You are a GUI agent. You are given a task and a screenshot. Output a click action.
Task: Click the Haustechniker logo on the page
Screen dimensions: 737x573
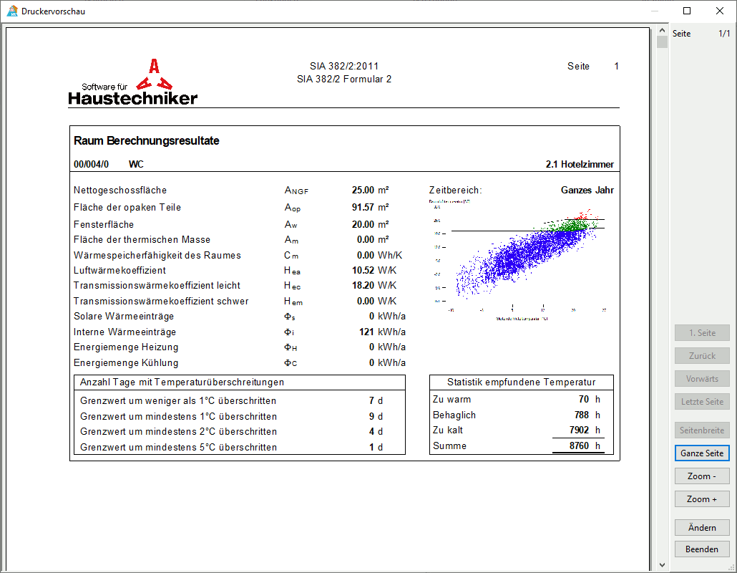132,82
